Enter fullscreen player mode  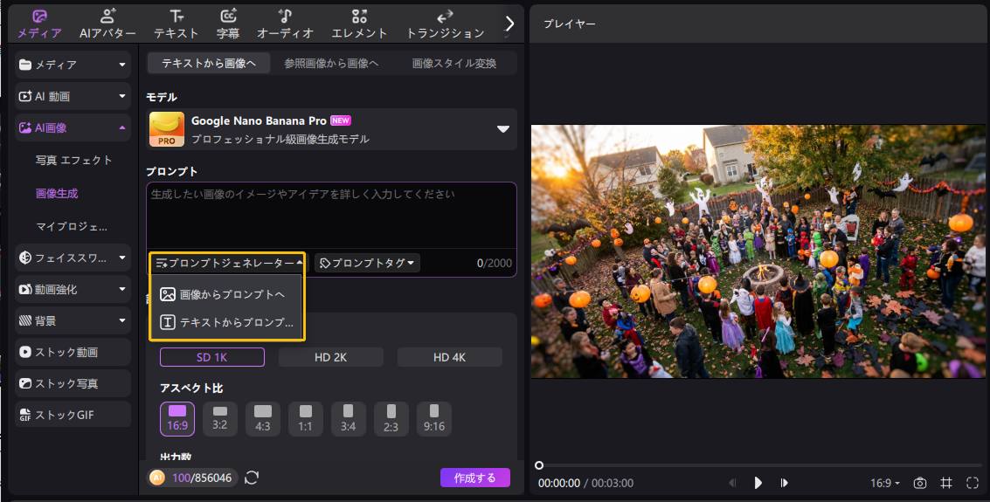tap(973, 483)
